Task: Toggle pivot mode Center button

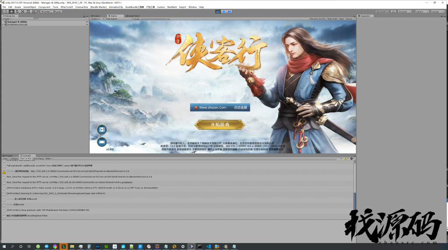Action: (45, 11)
